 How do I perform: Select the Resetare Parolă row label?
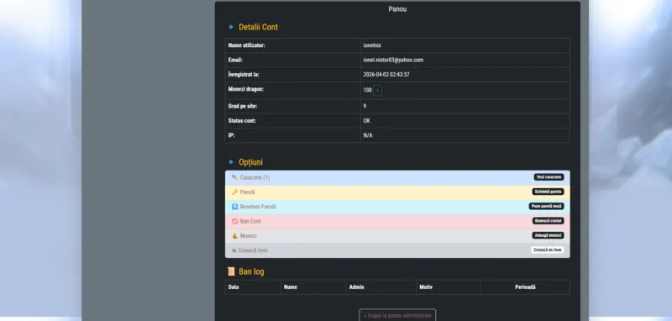point(258,207)
